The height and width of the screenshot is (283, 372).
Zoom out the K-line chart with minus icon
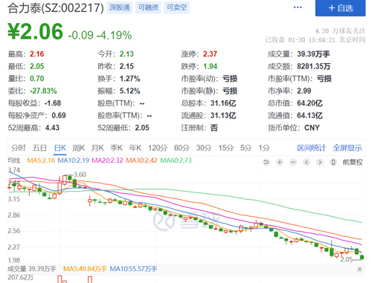(x=293, y=162)
